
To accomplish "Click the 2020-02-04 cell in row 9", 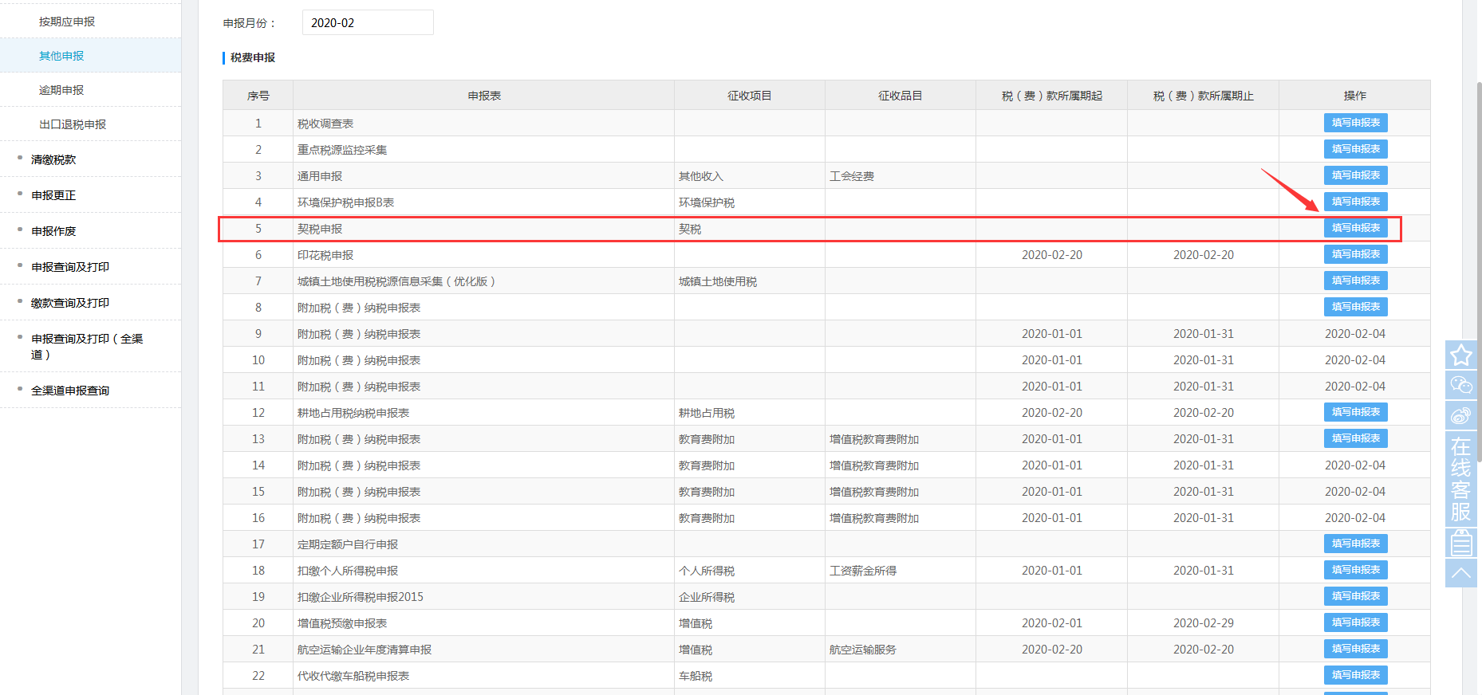I will (1354, 334).
